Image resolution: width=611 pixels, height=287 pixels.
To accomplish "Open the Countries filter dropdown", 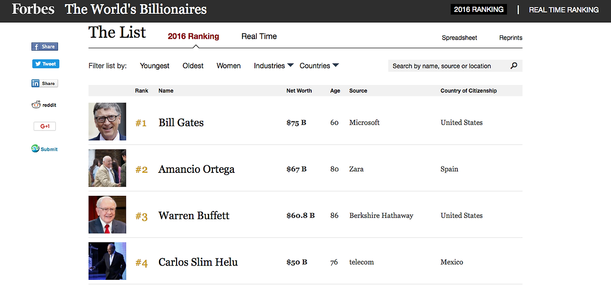I will point(319,66).
